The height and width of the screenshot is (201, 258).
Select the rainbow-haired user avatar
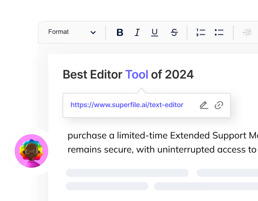click(x=32, y=151)
